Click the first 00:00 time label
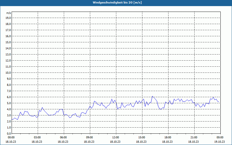 coord(11,137)
